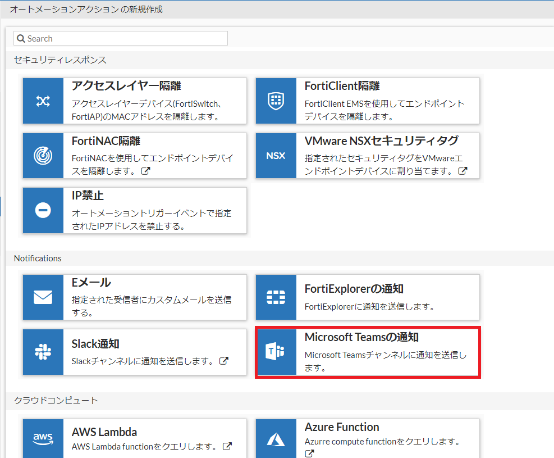Click the IP ban minus-circle icon
The image size is (554, 458).
pos(43,210)
